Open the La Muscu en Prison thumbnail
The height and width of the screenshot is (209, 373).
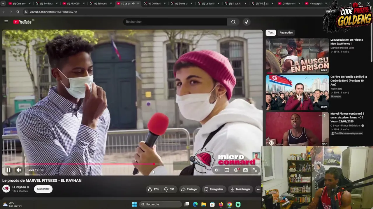tap(297, 55)
